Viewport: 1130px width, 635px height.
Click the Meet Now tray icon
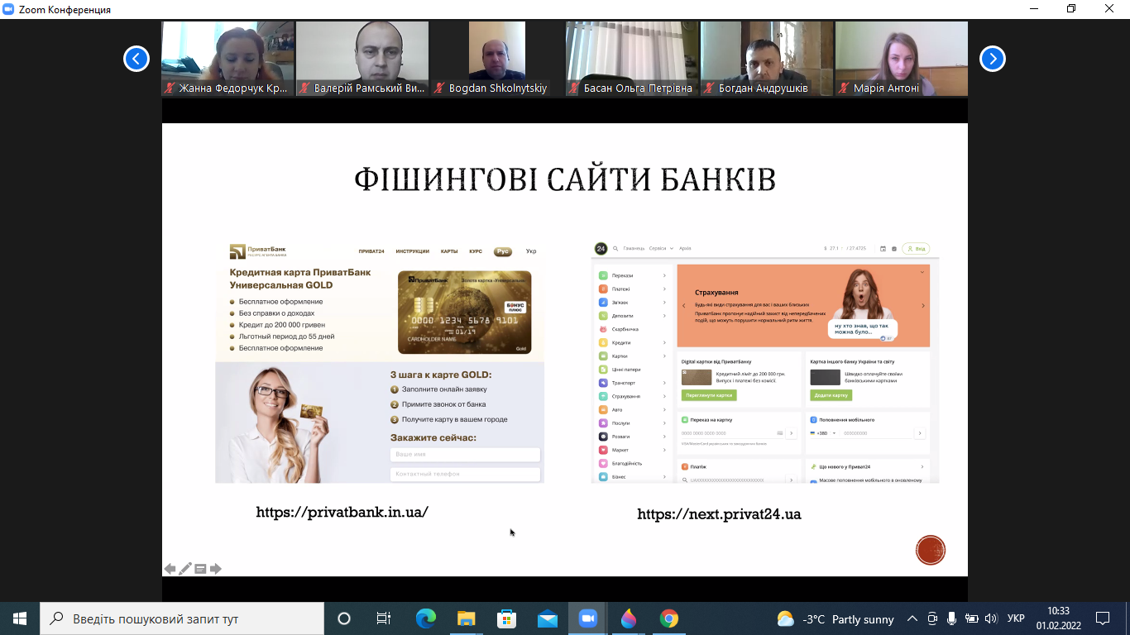coord(932,618)
